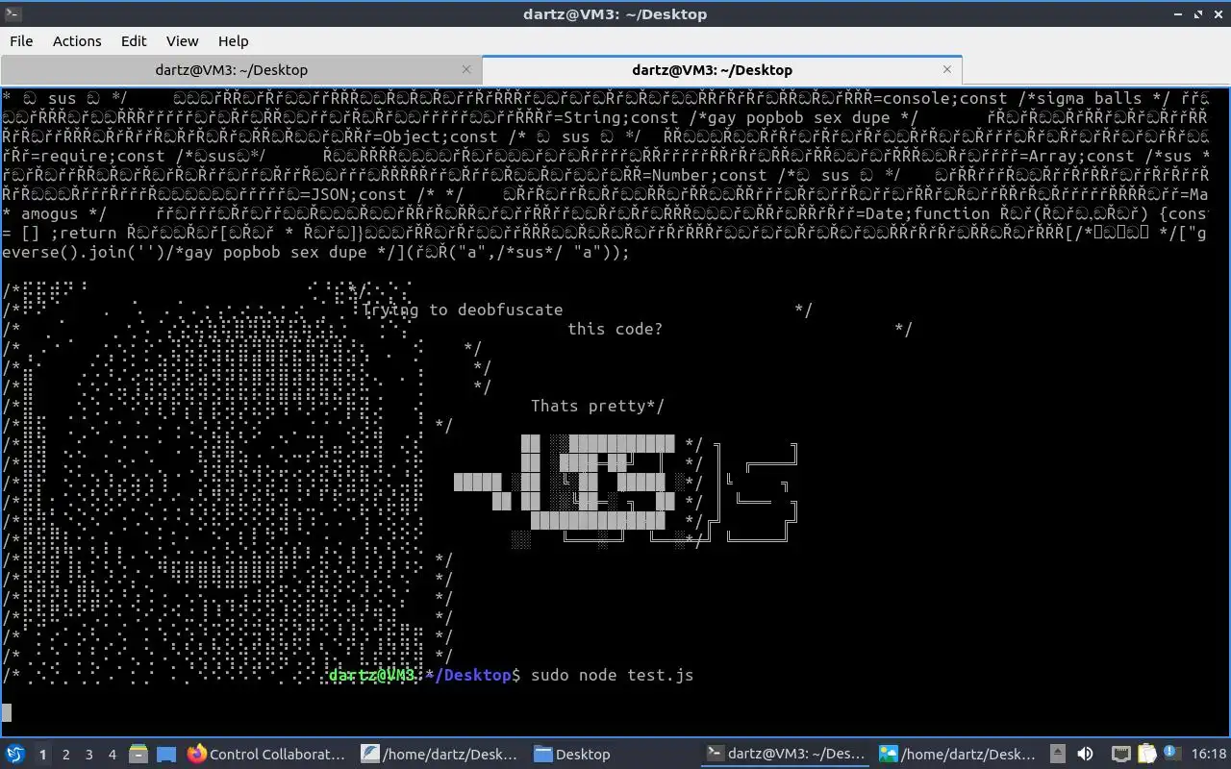Click the '=console;const' code text

941,98
